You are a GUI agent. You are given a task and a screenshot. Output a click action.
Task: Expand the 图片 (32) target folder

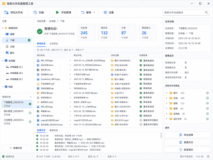pos(167,93)
